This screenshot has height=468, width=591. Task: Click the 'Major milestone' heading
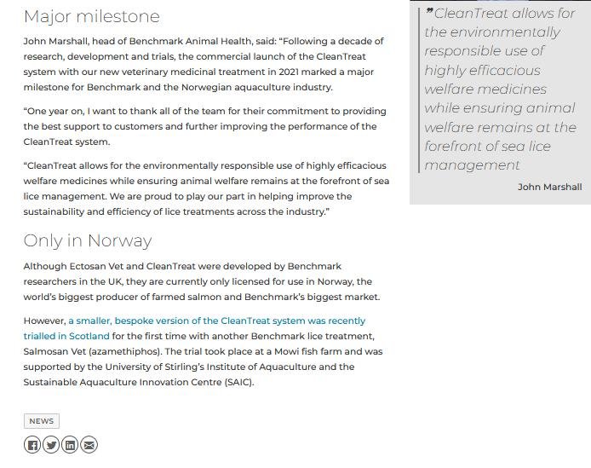pyautogui.click(x=91, y=16)
